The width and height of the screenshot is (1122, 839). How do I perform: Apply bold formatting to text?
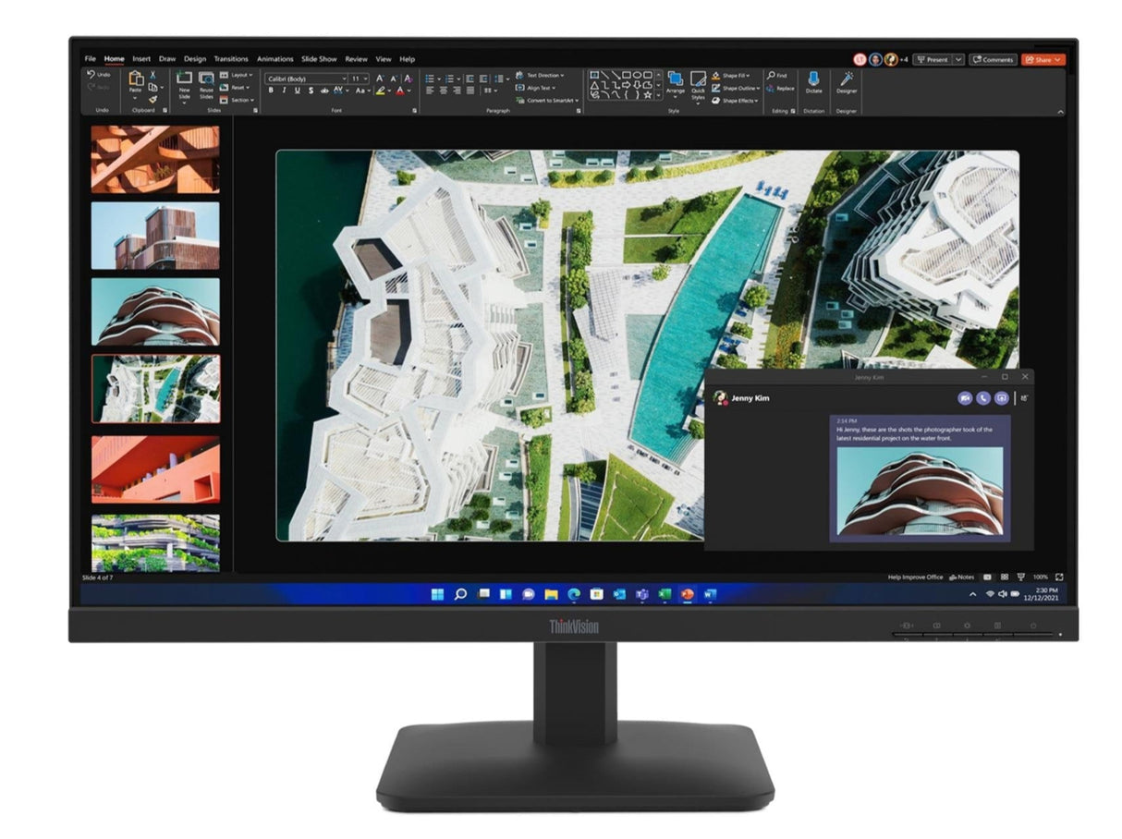(271, 90)
